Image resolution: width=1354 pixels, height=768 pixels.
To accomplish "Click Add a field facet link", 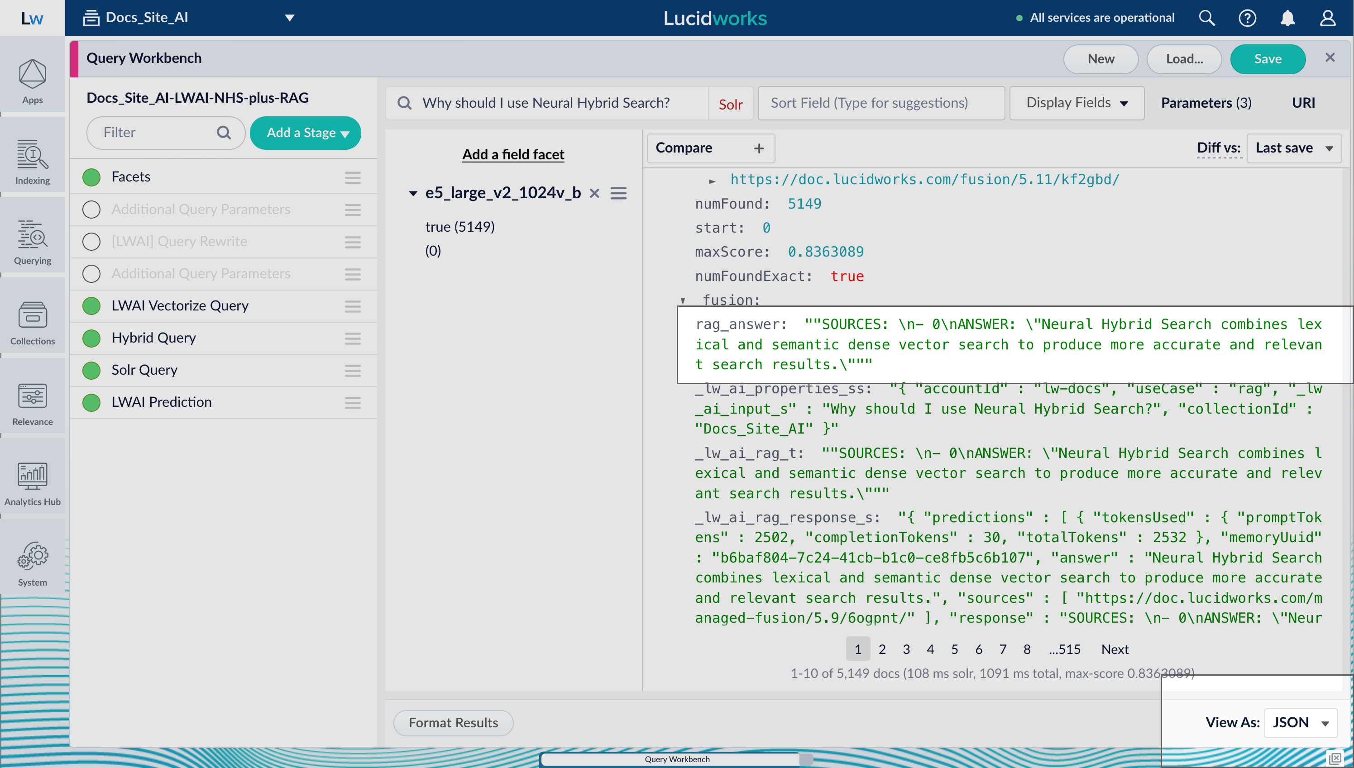I will pyautogui.click(x=513, y=154).
